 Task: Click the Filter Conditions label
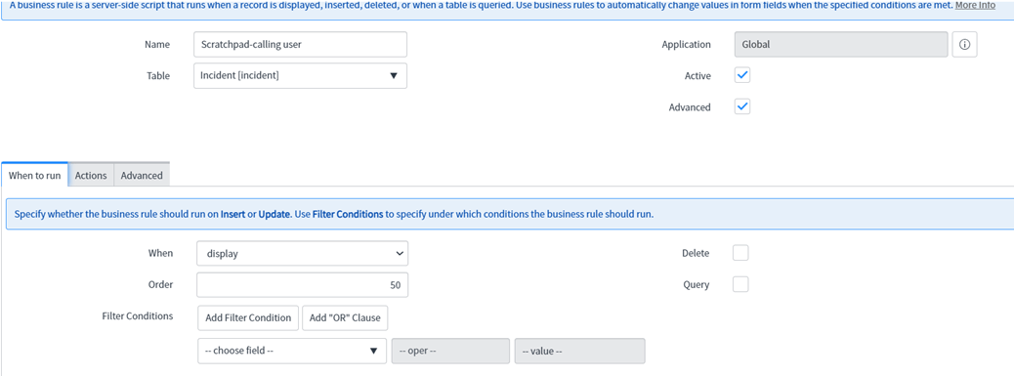coord(137,315)
